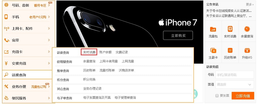This screenshot has width=258, height=104.
Task: Click the 手机/固话号码 input field
Action: tap(235, 75)
